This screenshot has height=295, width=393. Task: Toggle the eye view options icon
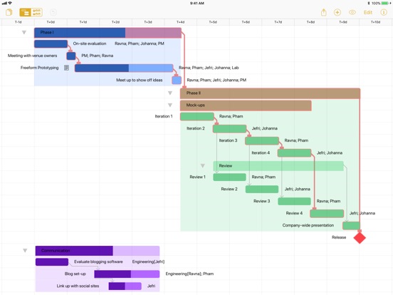[352, 12]
